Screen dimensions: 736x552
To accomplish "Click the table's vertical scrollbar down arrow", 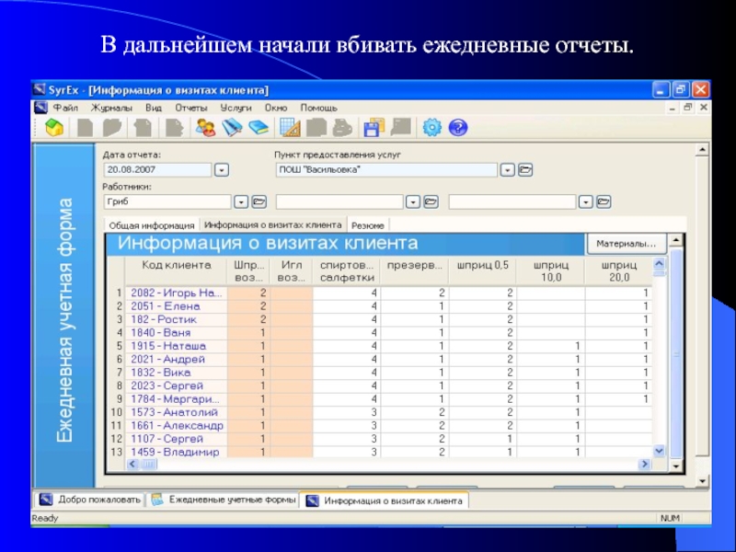I will 659,451.
